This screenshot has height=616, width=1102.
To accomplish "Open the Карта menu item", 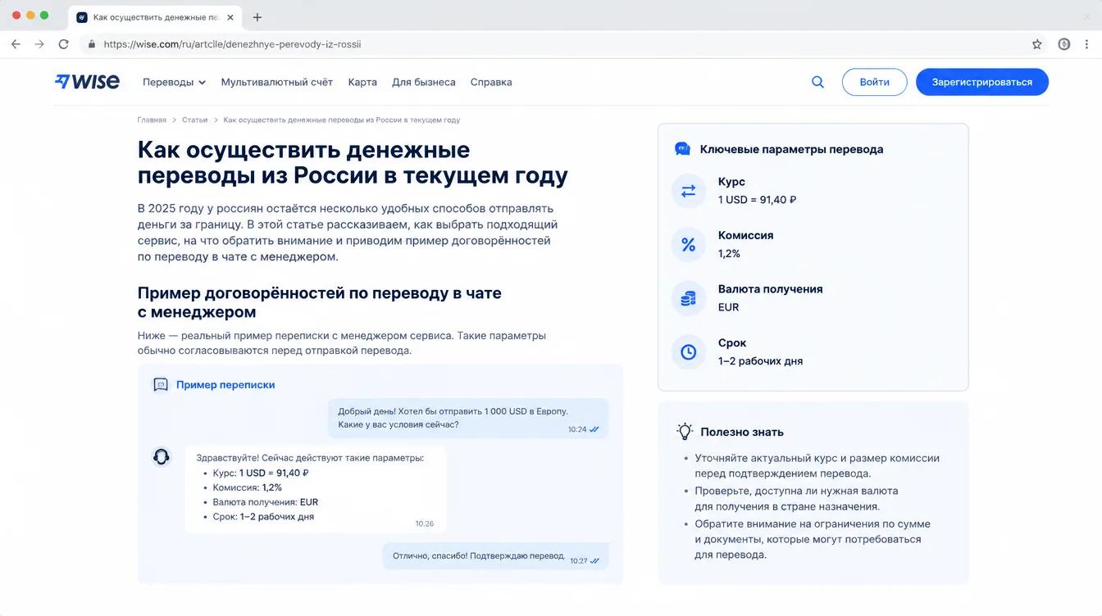I will 362,82.
